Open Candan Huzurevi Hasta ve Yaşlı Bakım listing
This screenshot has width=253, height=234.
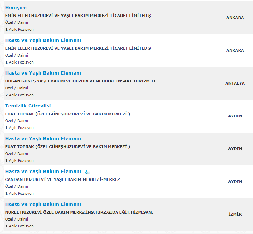pos(43,171)
